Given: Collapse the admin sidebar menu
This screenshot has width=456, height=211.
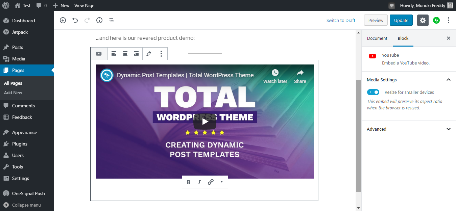Looking at the screenshot, I should [27, 205].
